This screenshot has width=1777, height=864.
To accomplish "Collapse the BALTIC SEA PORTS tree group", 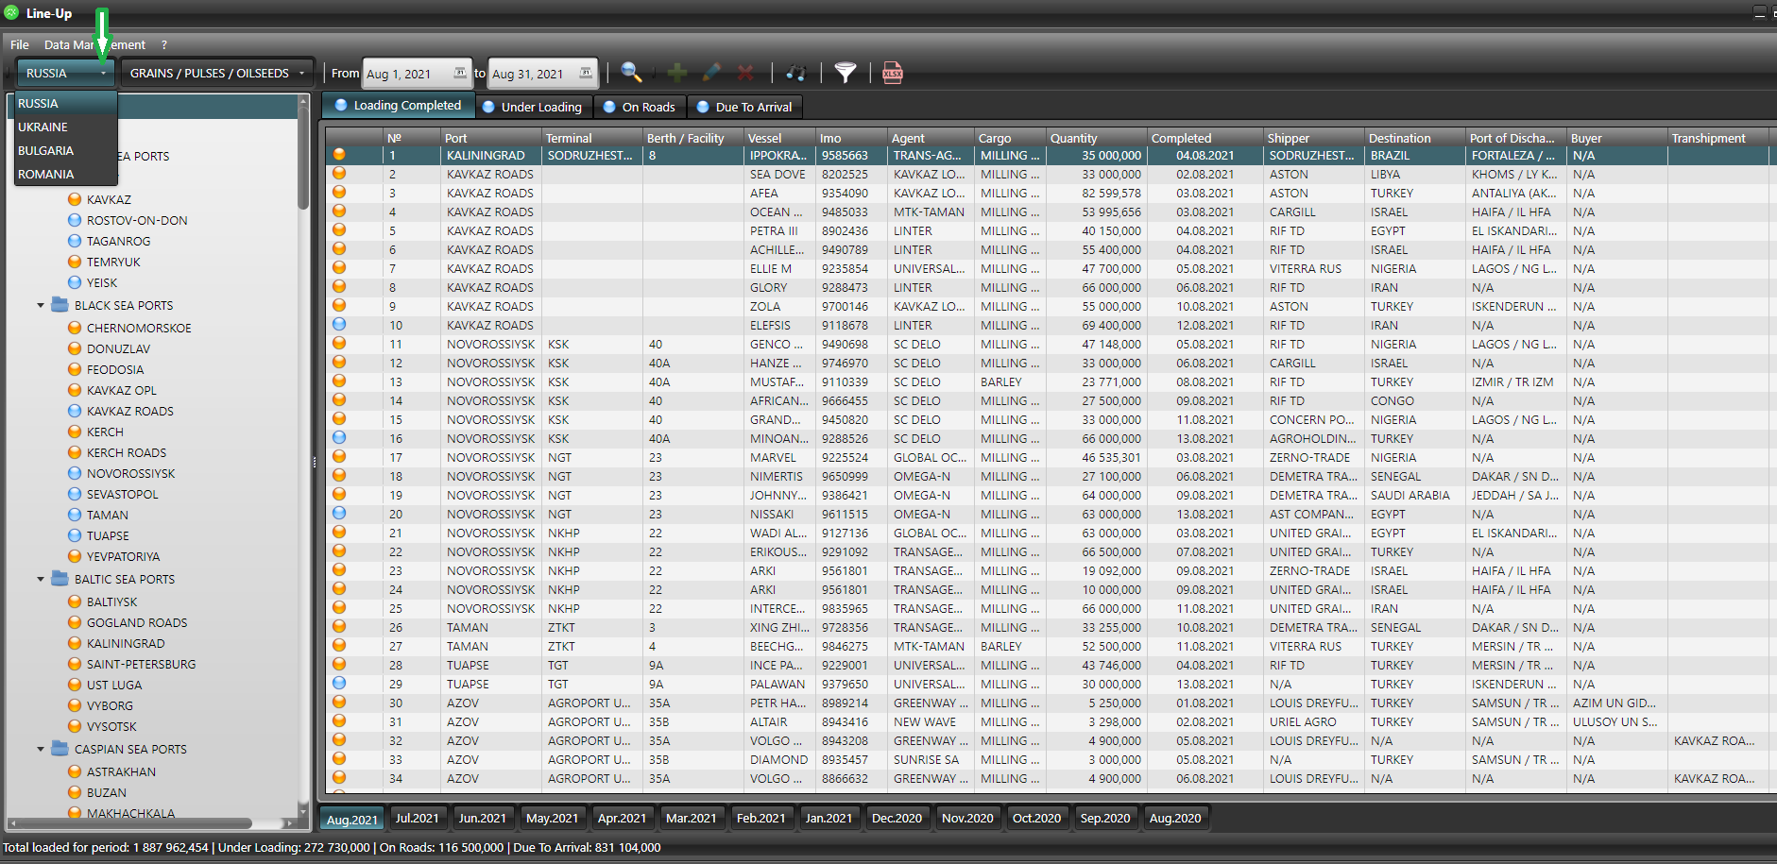I will click(41, 579).
